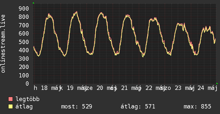Screen dimensions: 220x114
Task: Click the 700 y-axis label
Action: tap(24, 25)
